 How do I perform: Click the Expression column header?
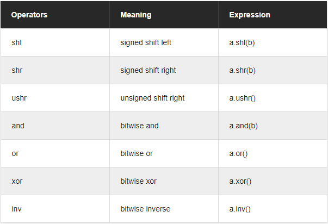click(250, 15)
